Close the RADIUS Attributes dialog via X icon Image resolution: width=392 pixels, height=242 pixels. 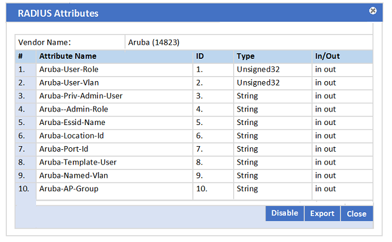[373, 11]
